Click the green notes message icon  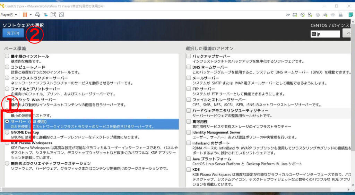pyautogui.click(x=351, y=15)
